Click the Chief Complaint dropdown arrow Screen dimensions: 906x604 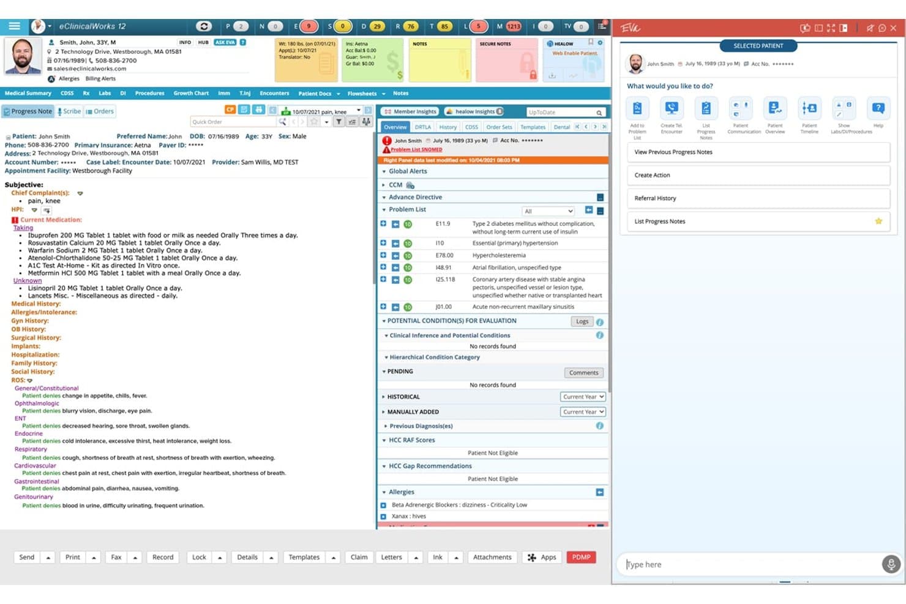[x=80, y=193]
